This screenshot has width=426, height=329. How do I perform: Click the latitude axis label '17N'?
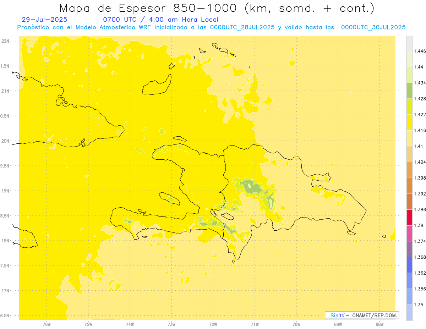[x=6, y=291]
